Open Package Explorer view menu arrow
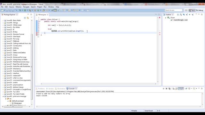 pos(31,18)
